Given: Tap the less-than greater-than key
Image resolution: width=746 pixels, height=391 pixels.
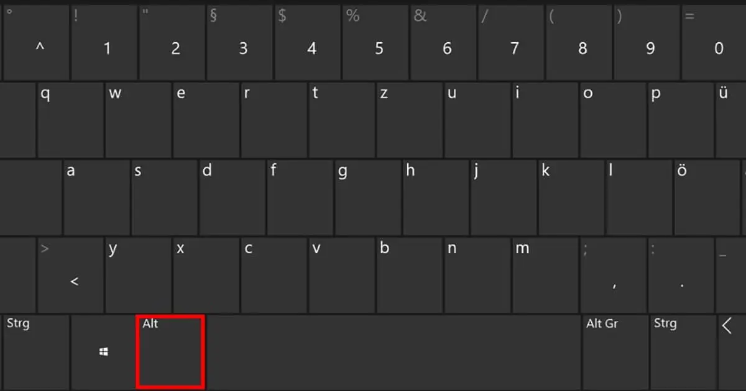Looking at the screenshot, I should (x=70, y=275).
